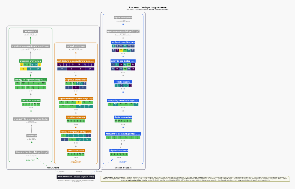
Task: Click the dirac-substrate shared physical reality node
Action: (76, 176)
